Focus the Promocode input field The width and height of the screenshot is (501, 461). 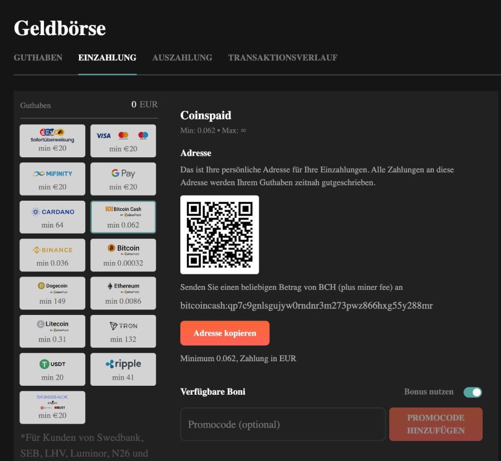[x=283, y=424]
